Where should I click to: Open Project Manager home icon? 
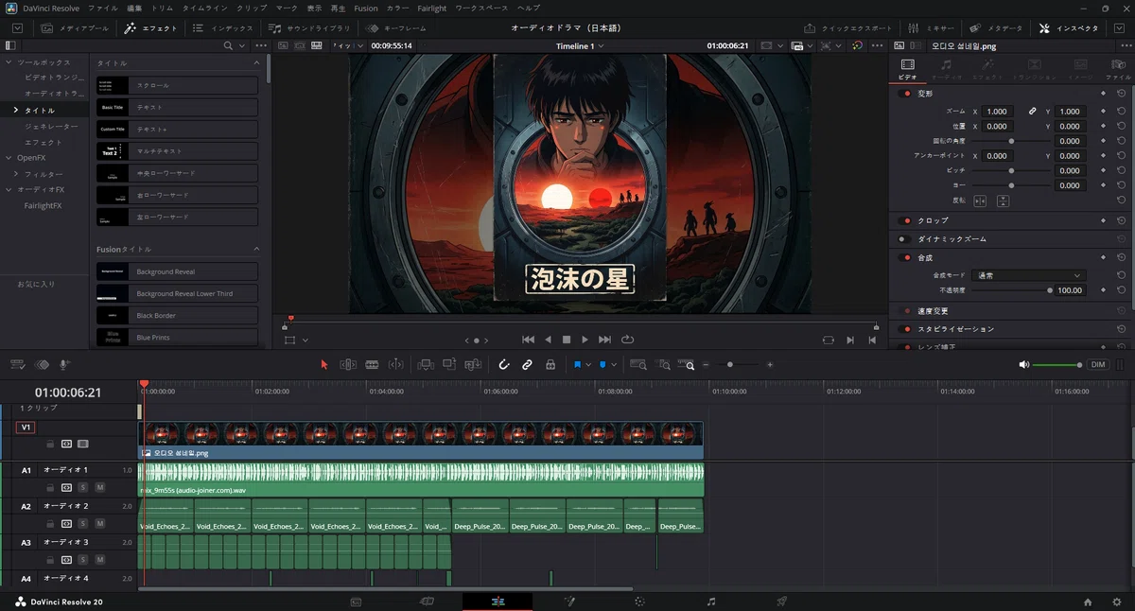click(x=1088, y=602)
